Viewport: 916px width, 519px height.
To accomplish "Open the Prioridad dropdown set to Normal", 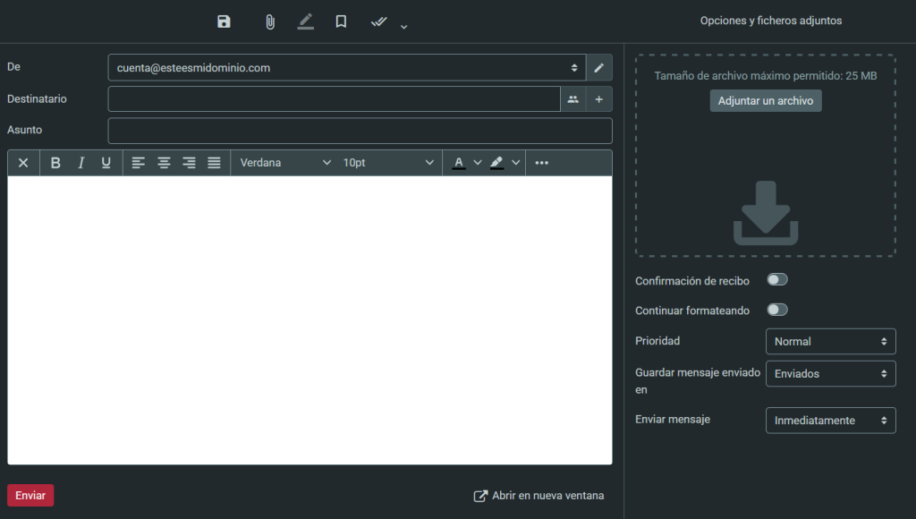I will (830, 342).
